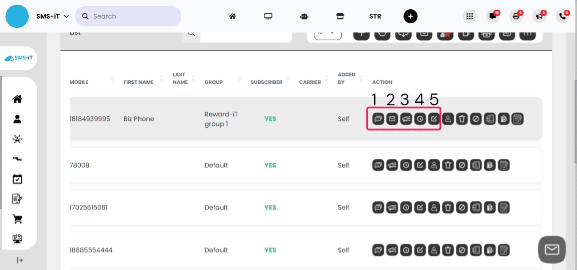577x270 pixels.
Task: Click the Biz Phone first name cell
Action: [139, 119]
